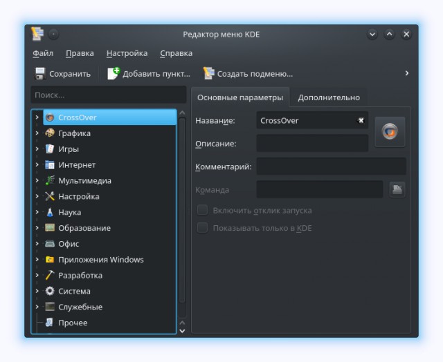Open the icon chooser for CrossOver
The width and height of the screenshot is (443, 362).
click(x=390, y=132)
